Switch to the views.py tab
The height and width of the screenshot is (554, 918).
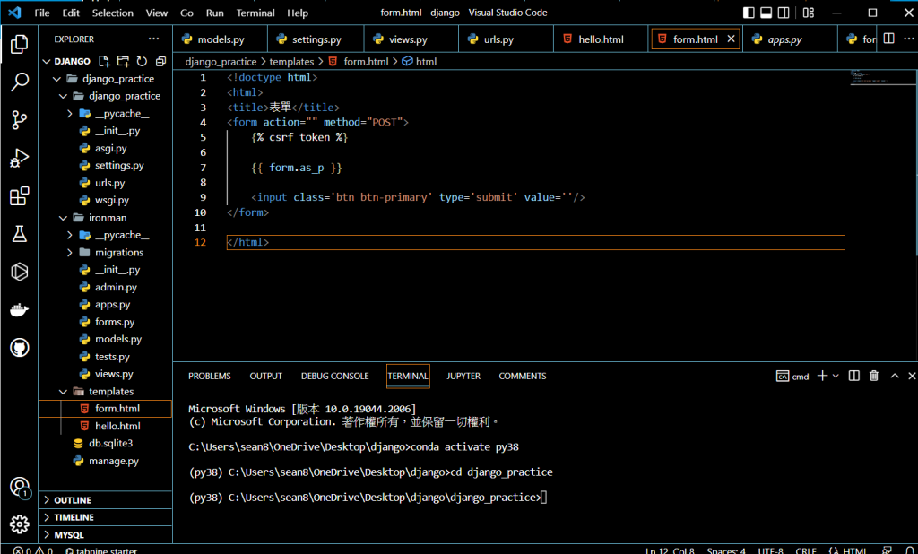tap(408, 39)
